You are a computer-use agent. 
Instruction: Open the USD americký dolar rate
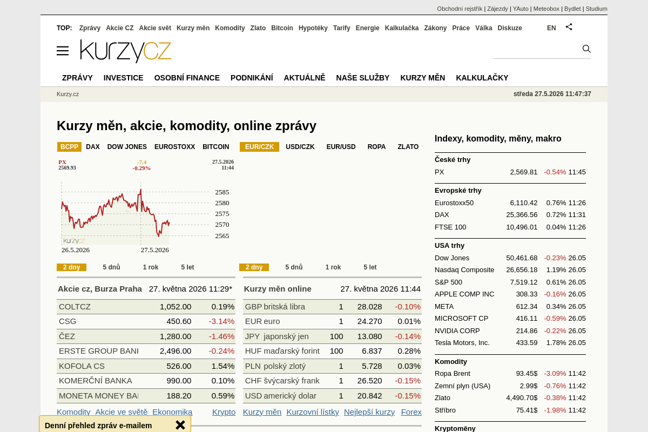332,396
